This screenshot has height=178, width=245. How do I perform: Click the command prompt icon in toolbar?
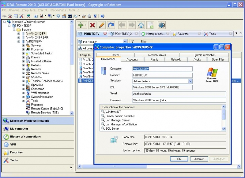coord(70,16)
